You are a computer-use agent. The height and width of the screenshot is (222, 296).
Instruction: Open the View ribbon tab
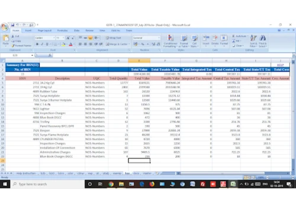102,30
